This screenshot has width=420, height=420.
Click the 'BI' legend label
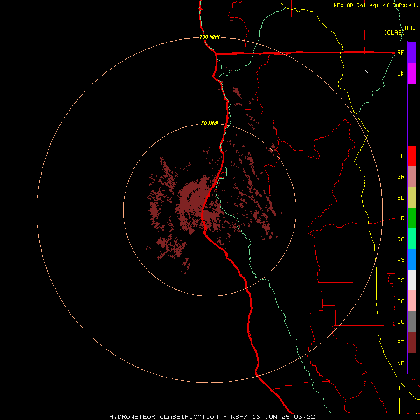pyautogui.click(x=401, y=343)
